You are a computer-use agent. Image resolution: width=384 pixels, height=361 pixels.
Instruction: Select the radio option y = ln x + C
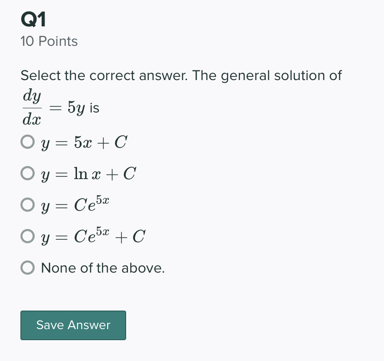pos(26,173)
